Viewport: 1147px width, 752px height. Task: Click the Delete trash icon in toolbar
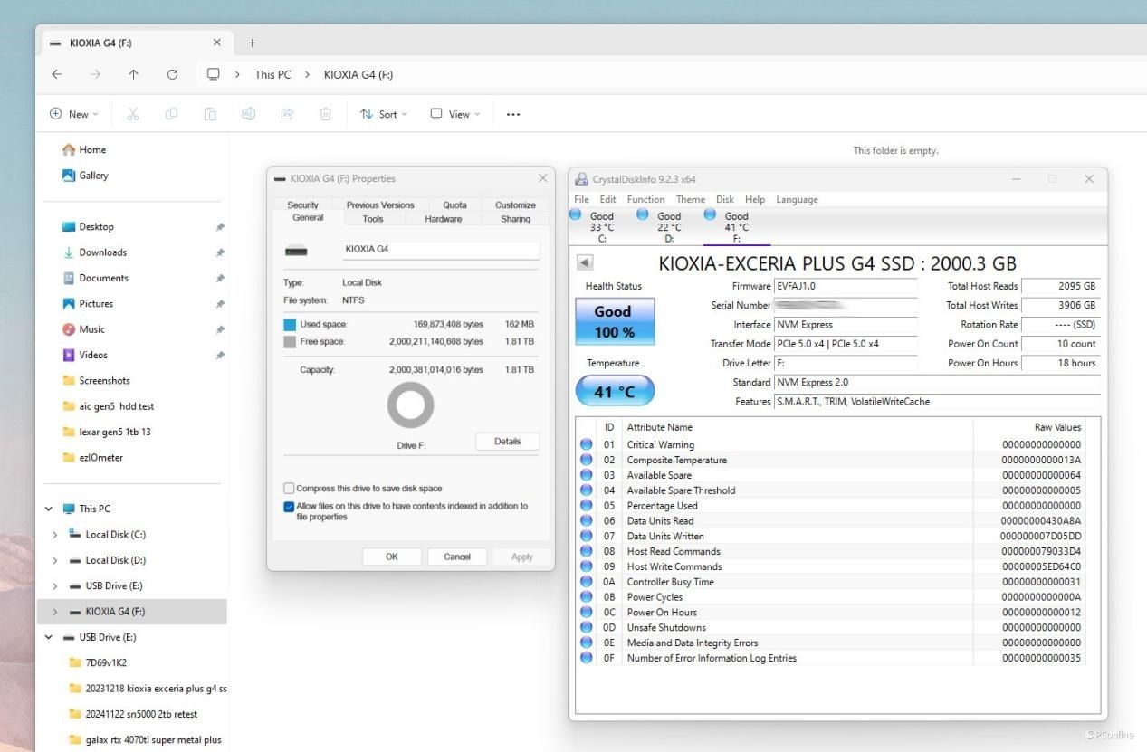point(325,114)
